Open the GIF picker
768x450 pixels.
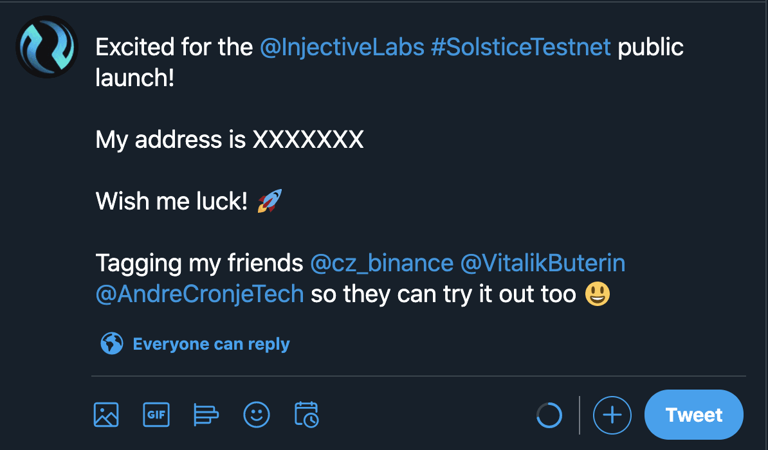coord(156,415)
